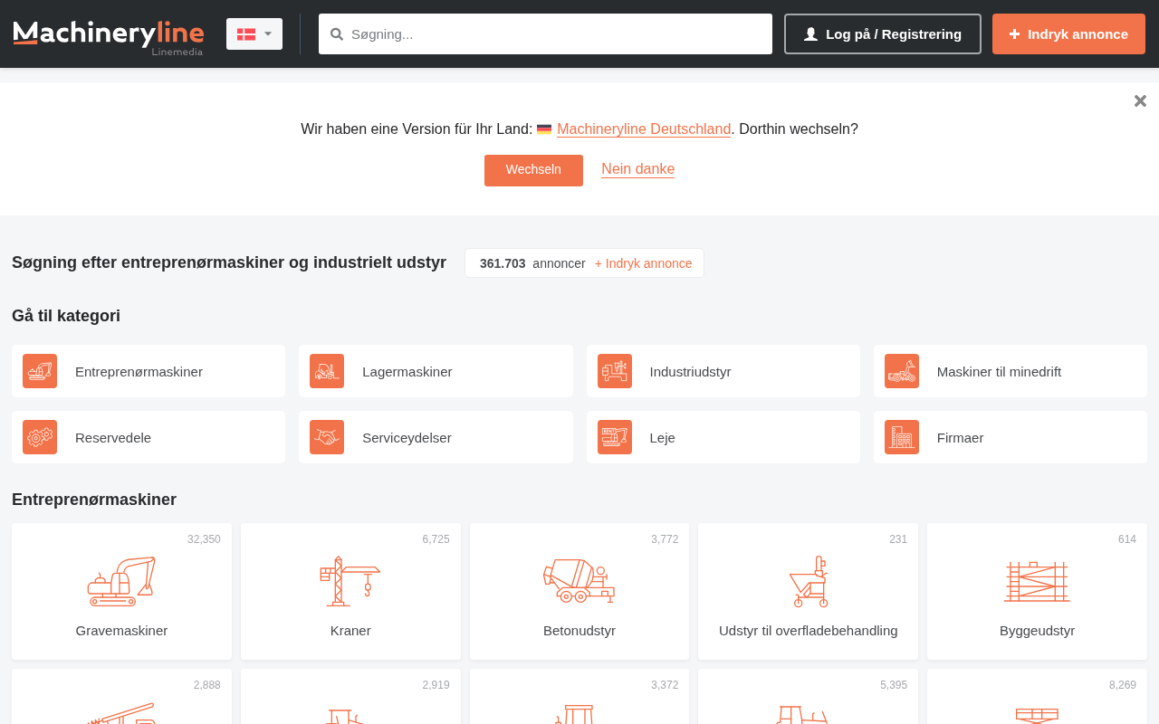Image resolution: width=1159 pixels, height=724 pixels.
Task: Open the Gravemaskiner excavator icon
Action: (x=121, y=581)
